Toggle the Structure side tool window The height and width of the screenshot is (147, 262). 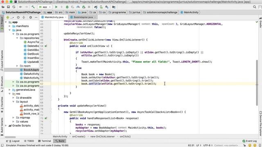pos(2,85)
